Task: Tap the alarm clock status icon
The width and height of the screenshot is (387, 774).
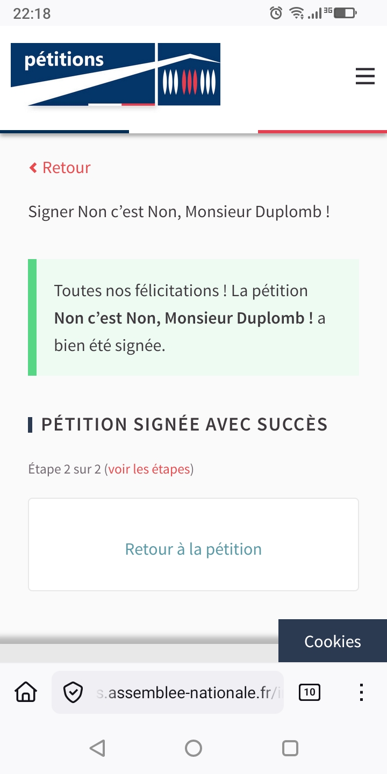Action: (x=276, y=13)
